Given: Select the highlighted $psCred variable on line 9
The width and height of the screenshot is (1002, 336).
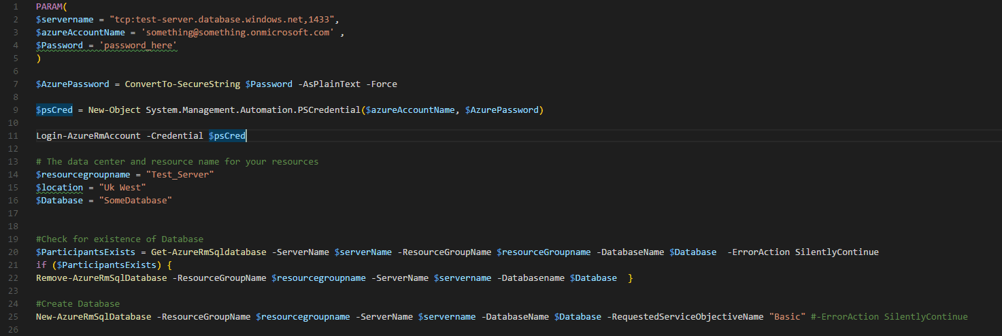Looking at the screenshot, I should tap(54, 110).
